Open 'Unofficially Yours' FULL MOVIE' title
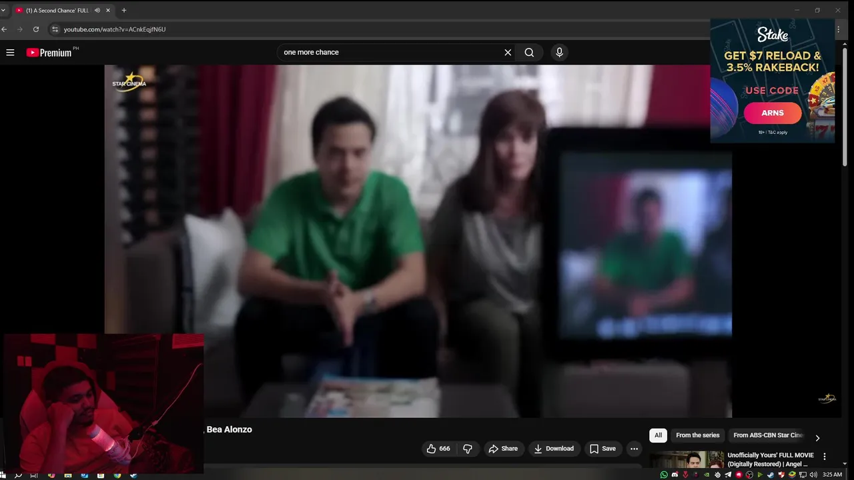The image size is (854, 480). coord(771,459)
